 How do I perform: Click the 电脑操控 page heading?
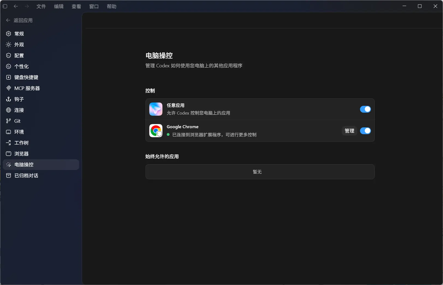point(159,56)
